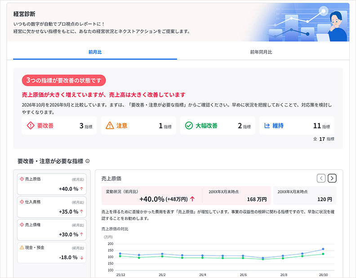Click the 168 万円 value
Viewport: 356px width, 278px height.
tap(257, 199)
